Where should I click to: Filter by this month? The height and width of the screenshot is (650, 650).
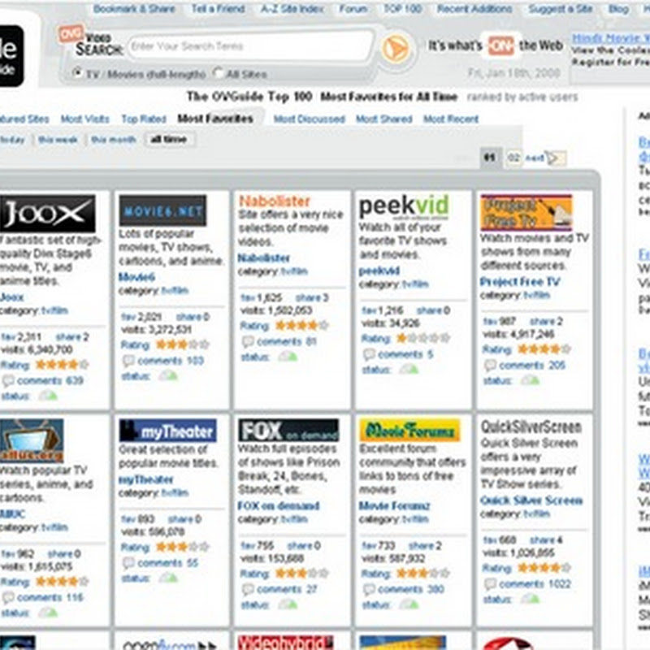pos(114,140)
